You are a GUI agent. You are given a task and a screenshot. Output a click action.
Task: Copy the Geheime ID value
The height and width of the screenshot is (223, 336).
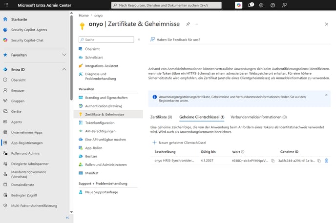(319, 161)
